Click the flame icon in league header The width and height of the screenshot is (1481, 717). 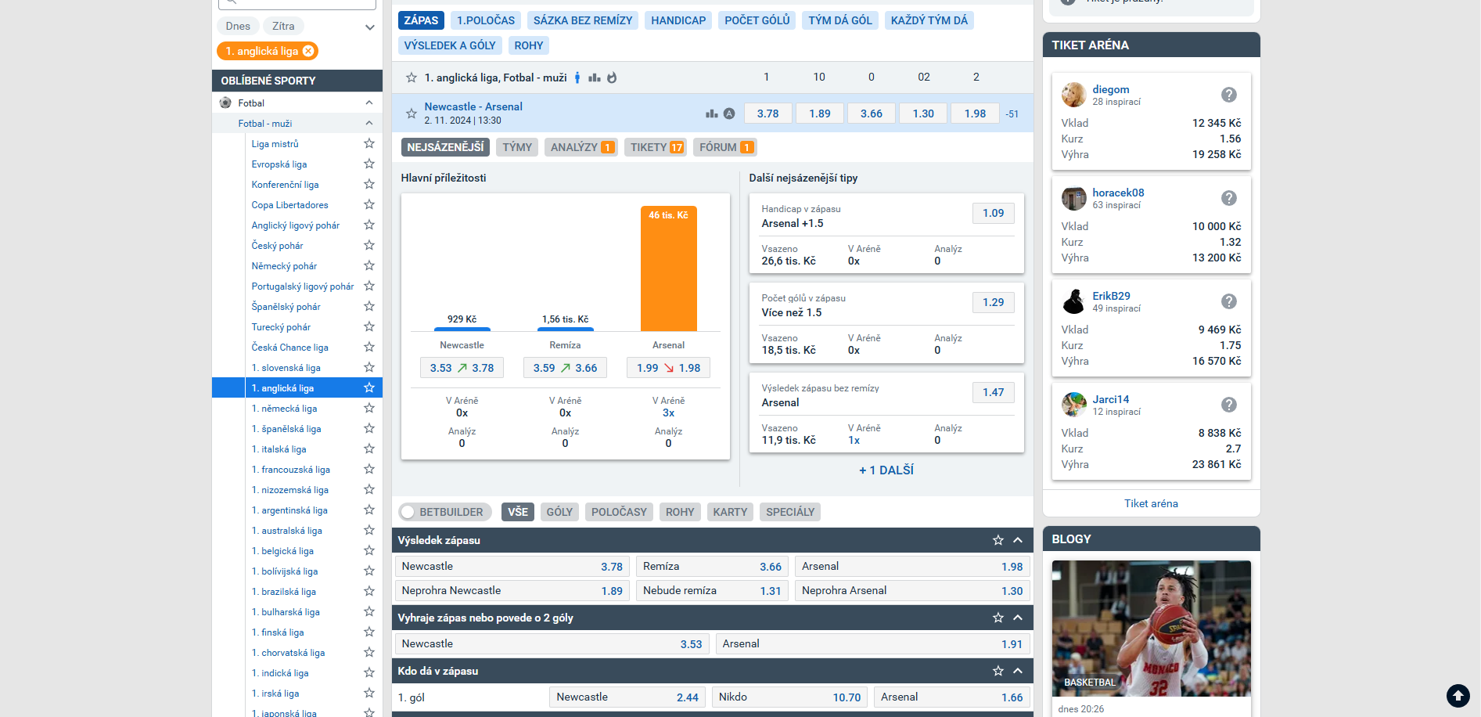point(612,77)
